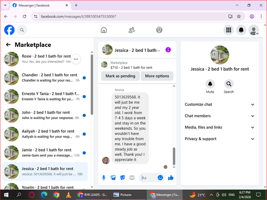The height and width of the screenshot is (200, 267).
Task: Select Jessica chat in the list
Action: [45, 172]
